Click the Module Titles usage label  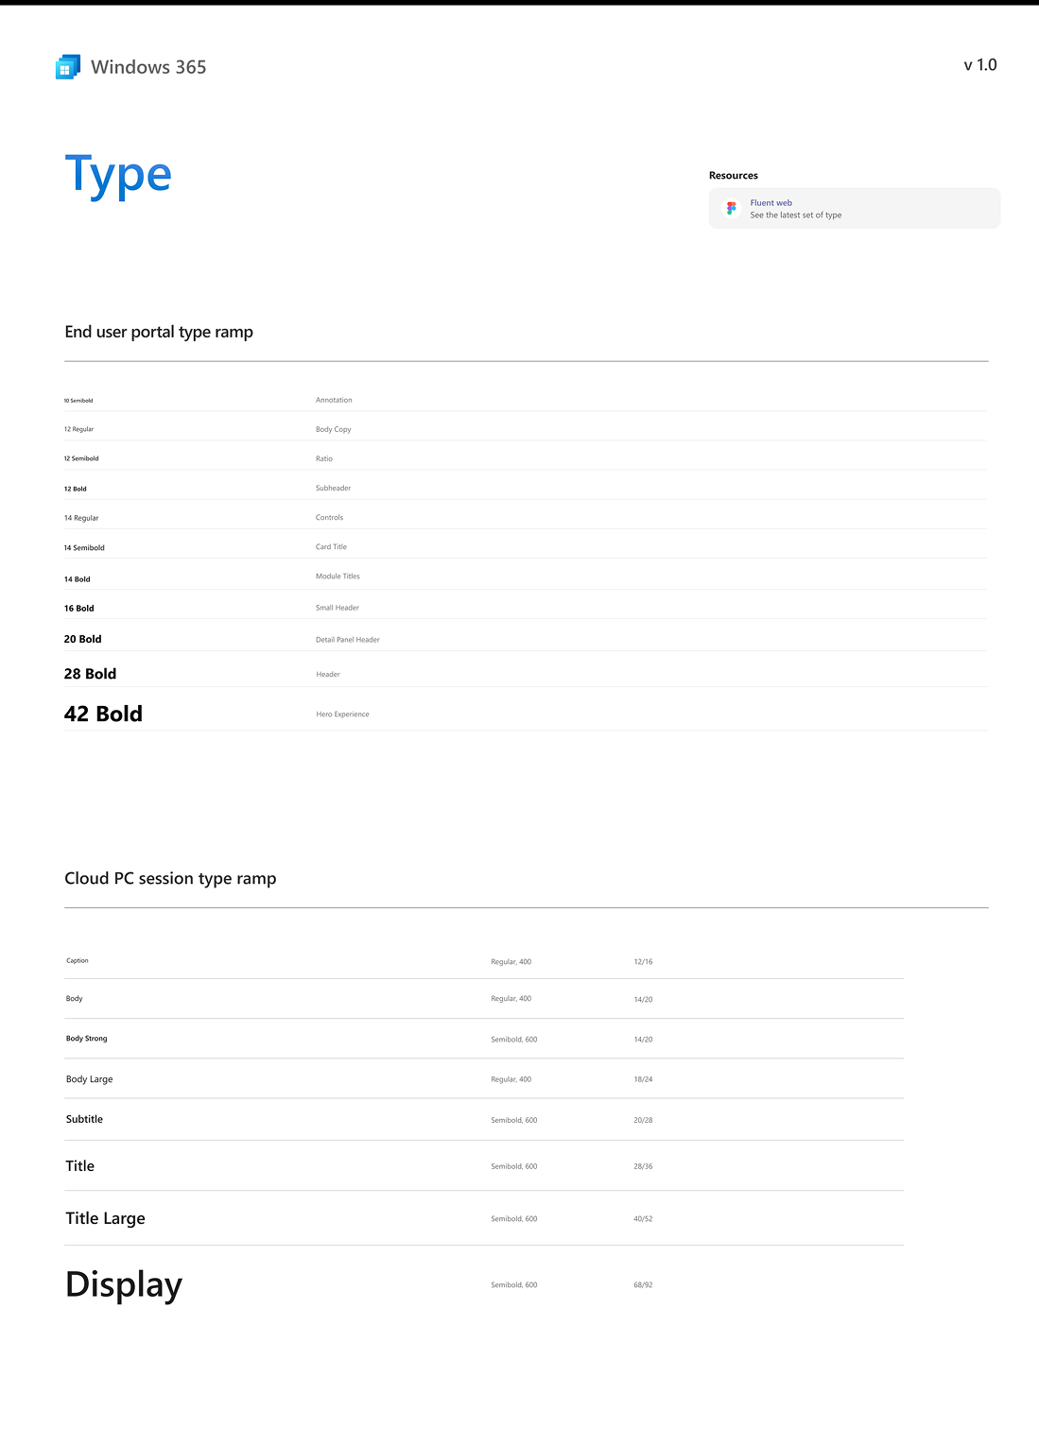point(338,577)
